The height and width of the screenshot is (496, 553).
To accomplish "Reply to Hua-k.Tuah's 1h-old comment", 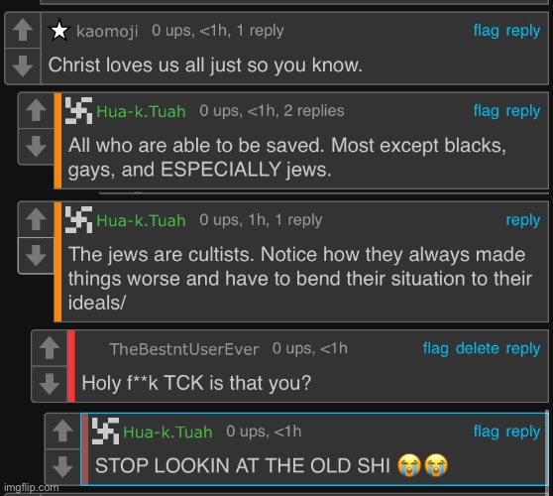I will pyautogui.click(x=522, y=220).
